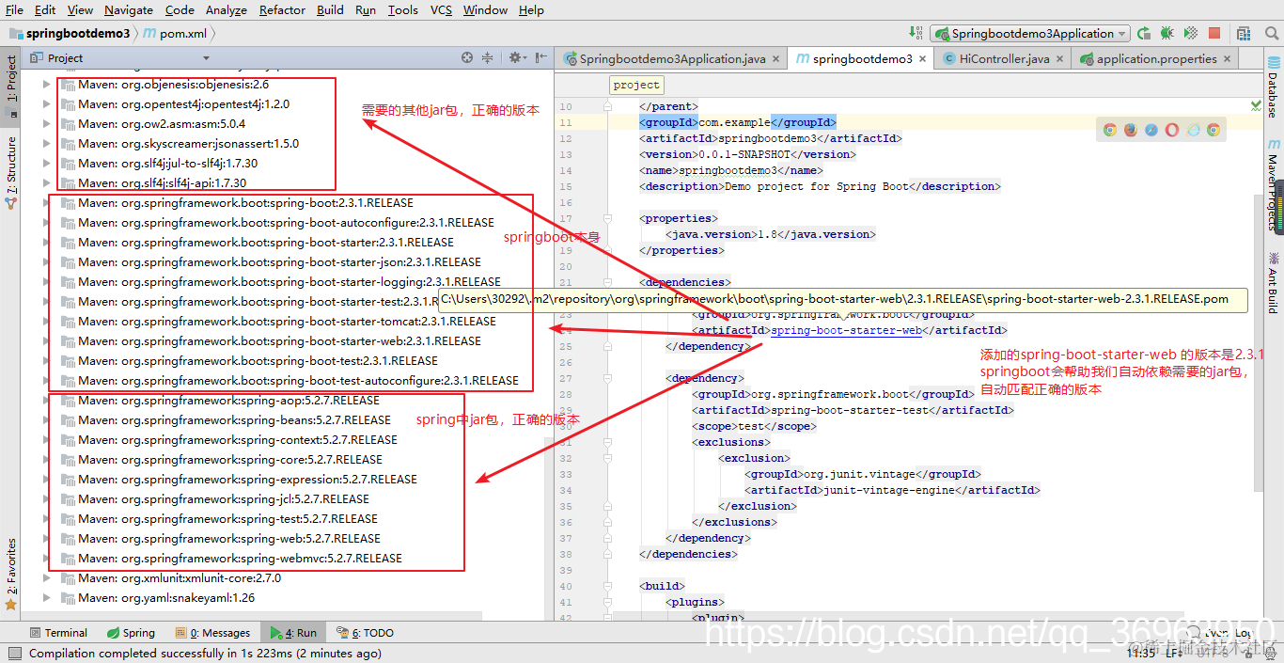Viewport: 1284px width, 663px height.
Task: Open Springbootdemo3Application run configuration dropdown
Action: pos(1031,33)
